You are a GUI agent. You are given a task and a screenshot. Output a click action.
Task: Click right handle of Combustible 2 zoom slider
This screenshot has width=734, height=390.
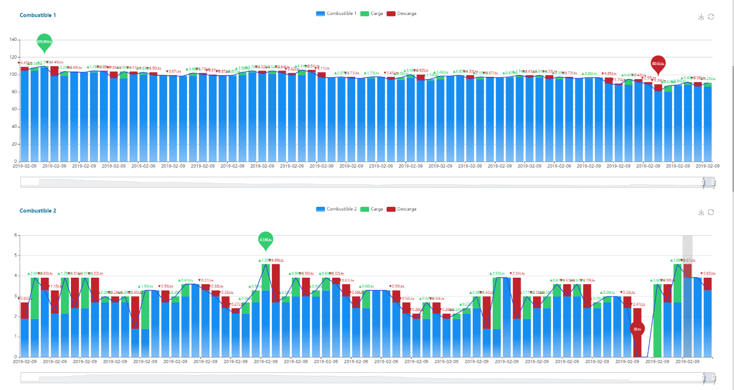[713, 379]
